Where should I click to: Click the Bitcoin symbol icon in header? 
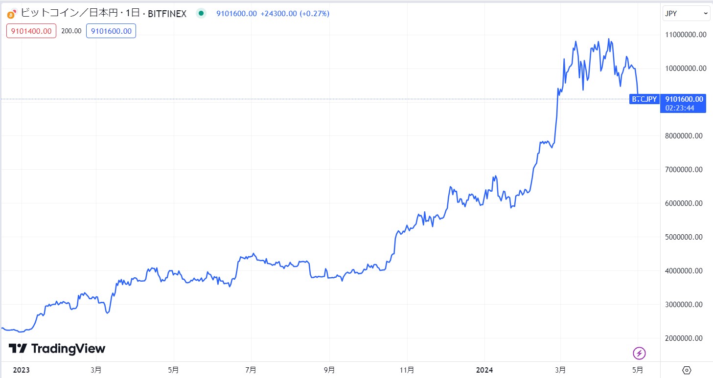point(11,14)
